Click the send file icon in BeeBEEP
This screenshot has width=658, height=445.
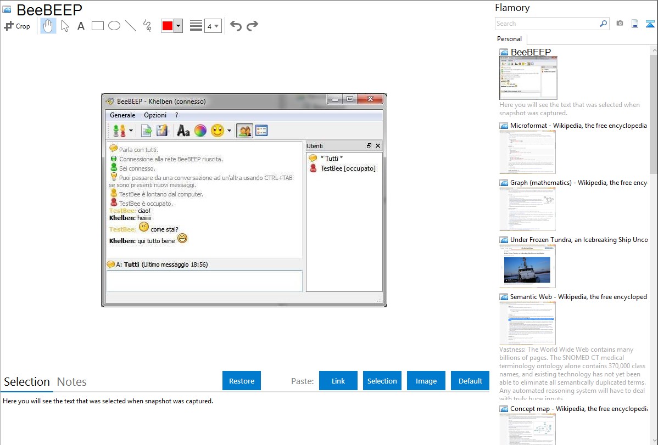tap(147, 131)
